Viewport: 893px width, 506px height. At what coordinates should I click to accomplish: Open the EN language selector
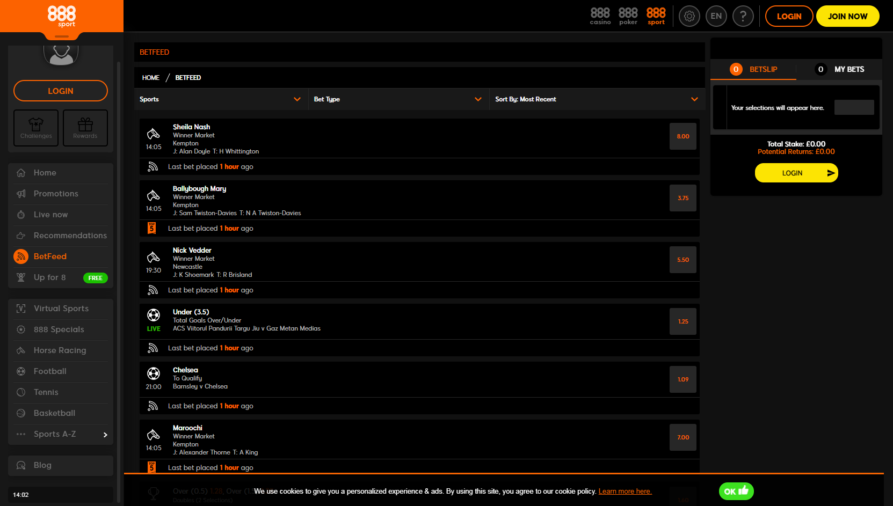click(716, 16)
